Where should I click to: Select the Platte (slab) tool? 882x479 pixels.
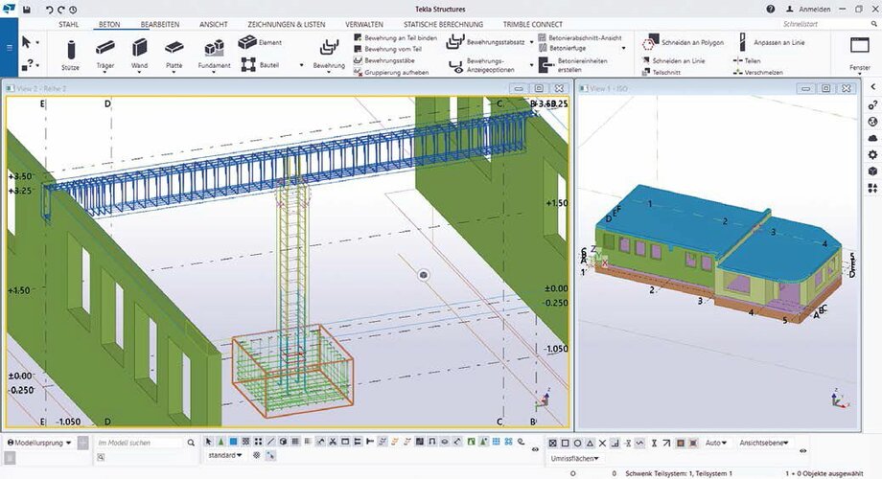point(174,54)
